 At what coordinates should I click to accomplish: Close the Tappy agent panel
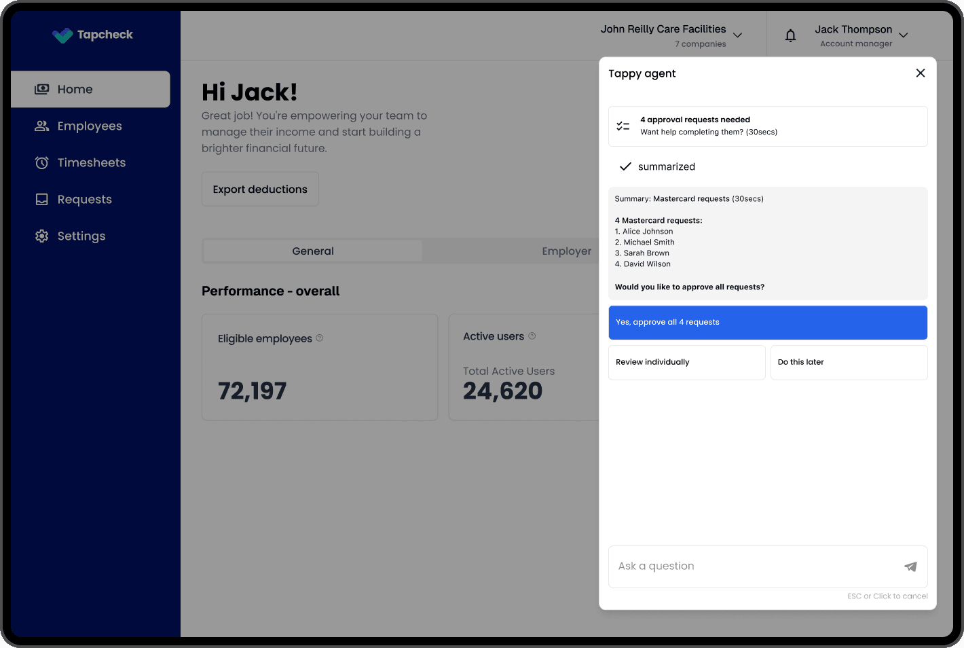920,73
